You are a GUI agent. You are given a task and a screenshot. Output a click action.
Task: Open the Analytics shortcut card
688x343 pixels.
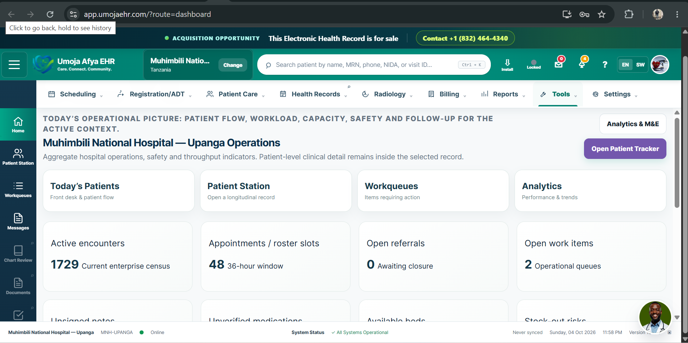pos(590,191)
